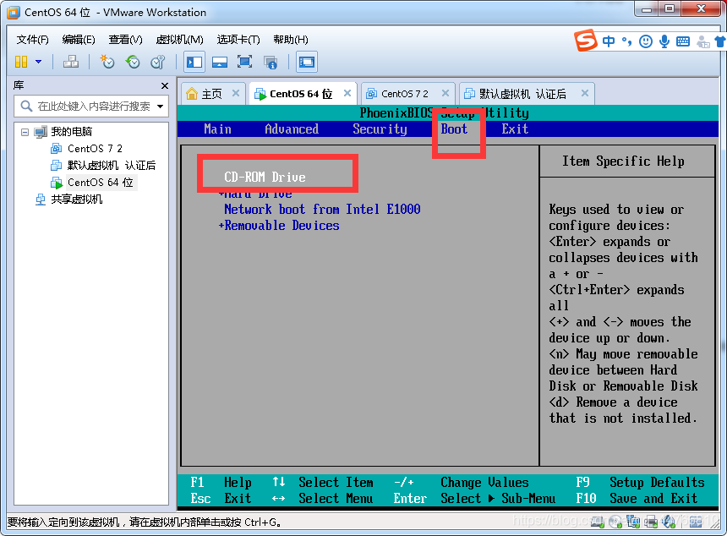Open the power options dropdown arrow
The width and height of the screenshot is (727, 536).
coord(39,62)
